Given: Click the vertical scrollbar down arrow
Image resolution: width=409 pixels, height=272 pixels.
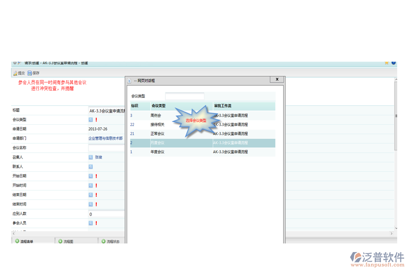Looking at the screenshot, I should point(396,228).
